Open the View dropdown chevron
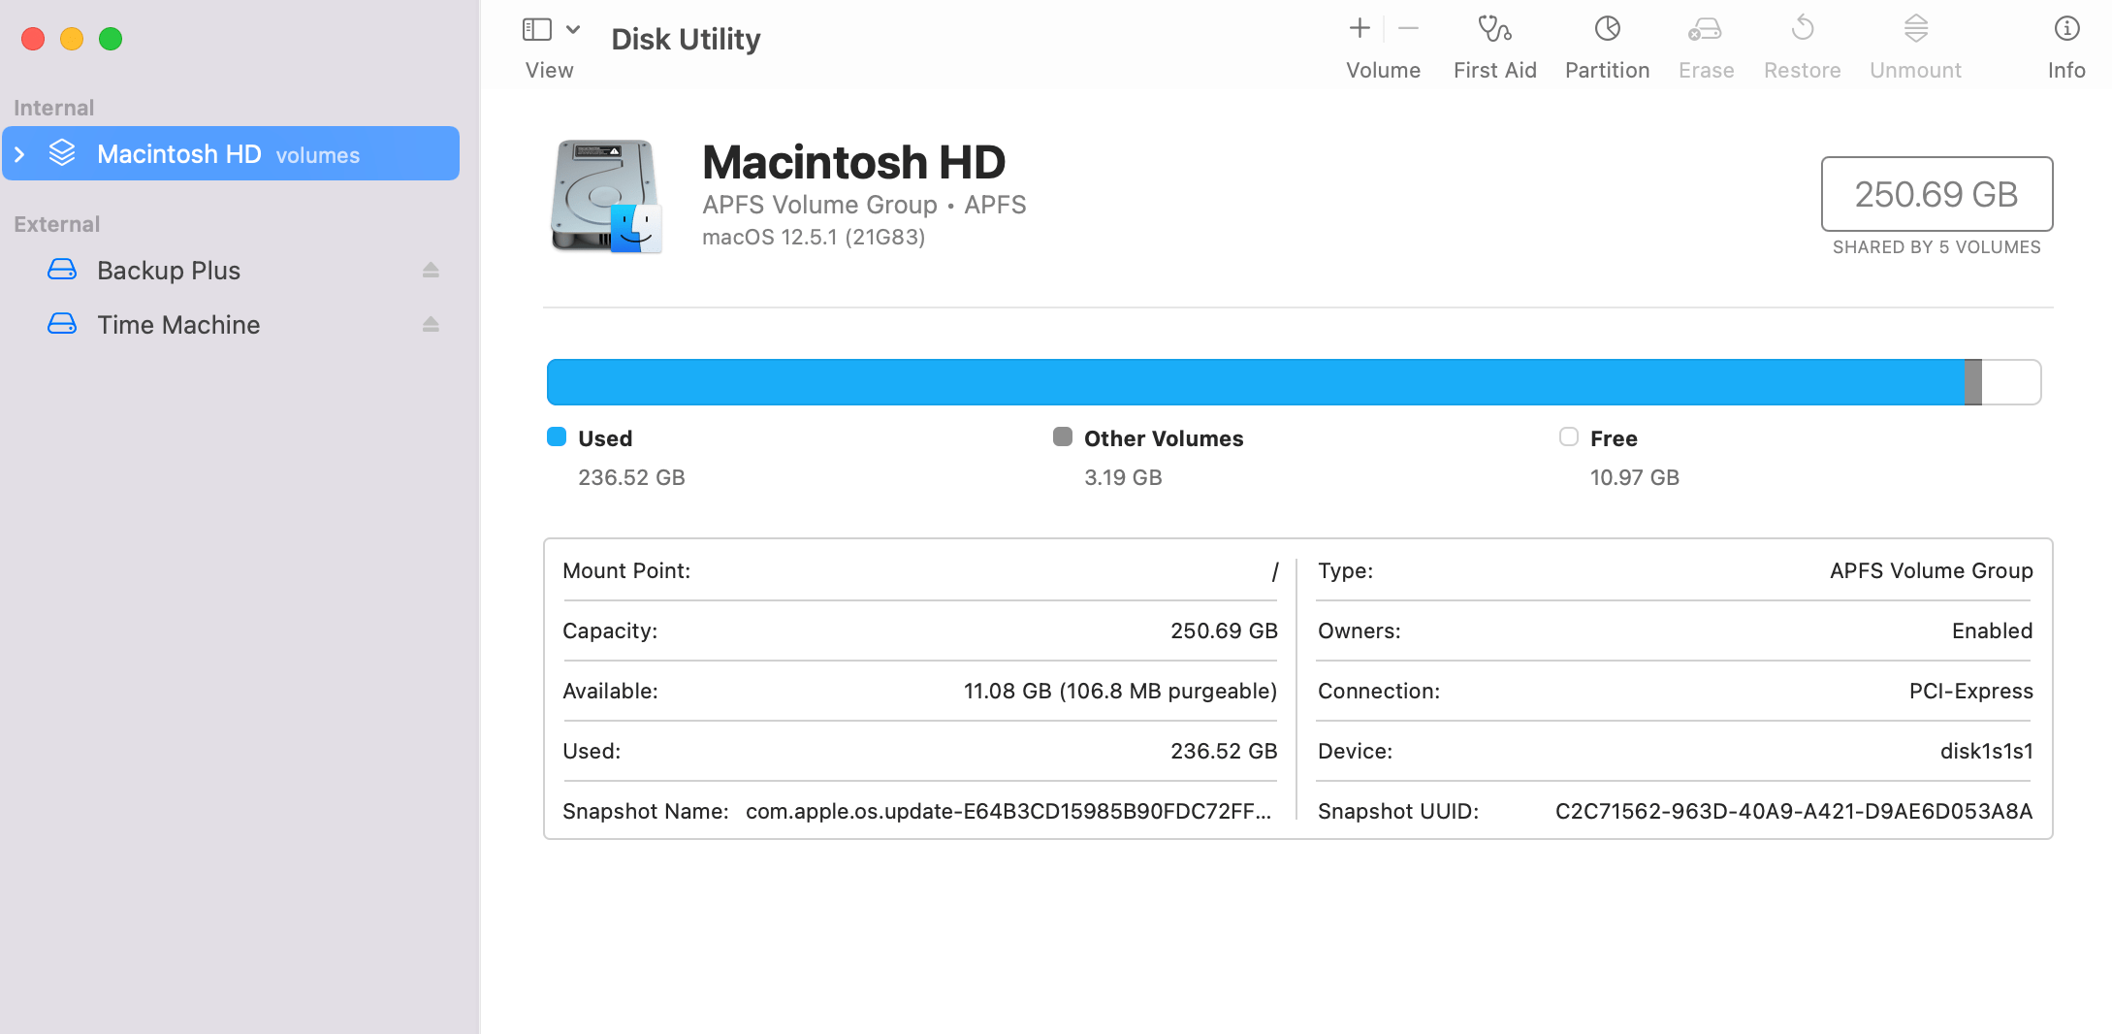Image resolution: width=2112 pixels, height=1034 pixels. [573, 29]
